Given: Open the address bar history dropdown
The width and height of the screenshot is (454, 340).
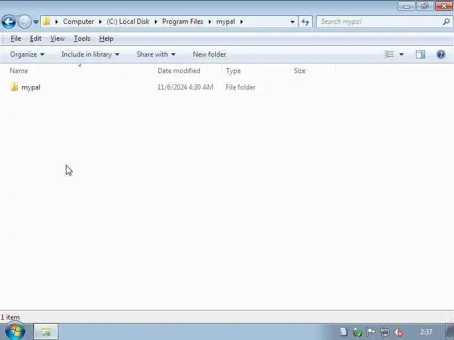Looking at the screenshot, I should (x=292, y=22).
